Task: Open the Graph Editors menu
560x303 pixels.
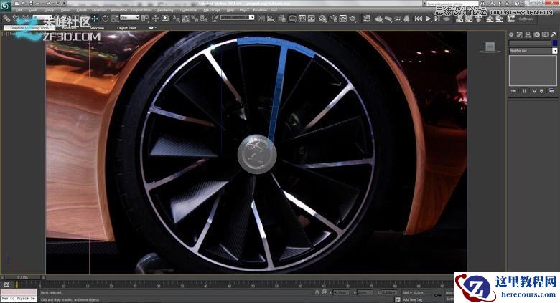Action: coord(141,10)
